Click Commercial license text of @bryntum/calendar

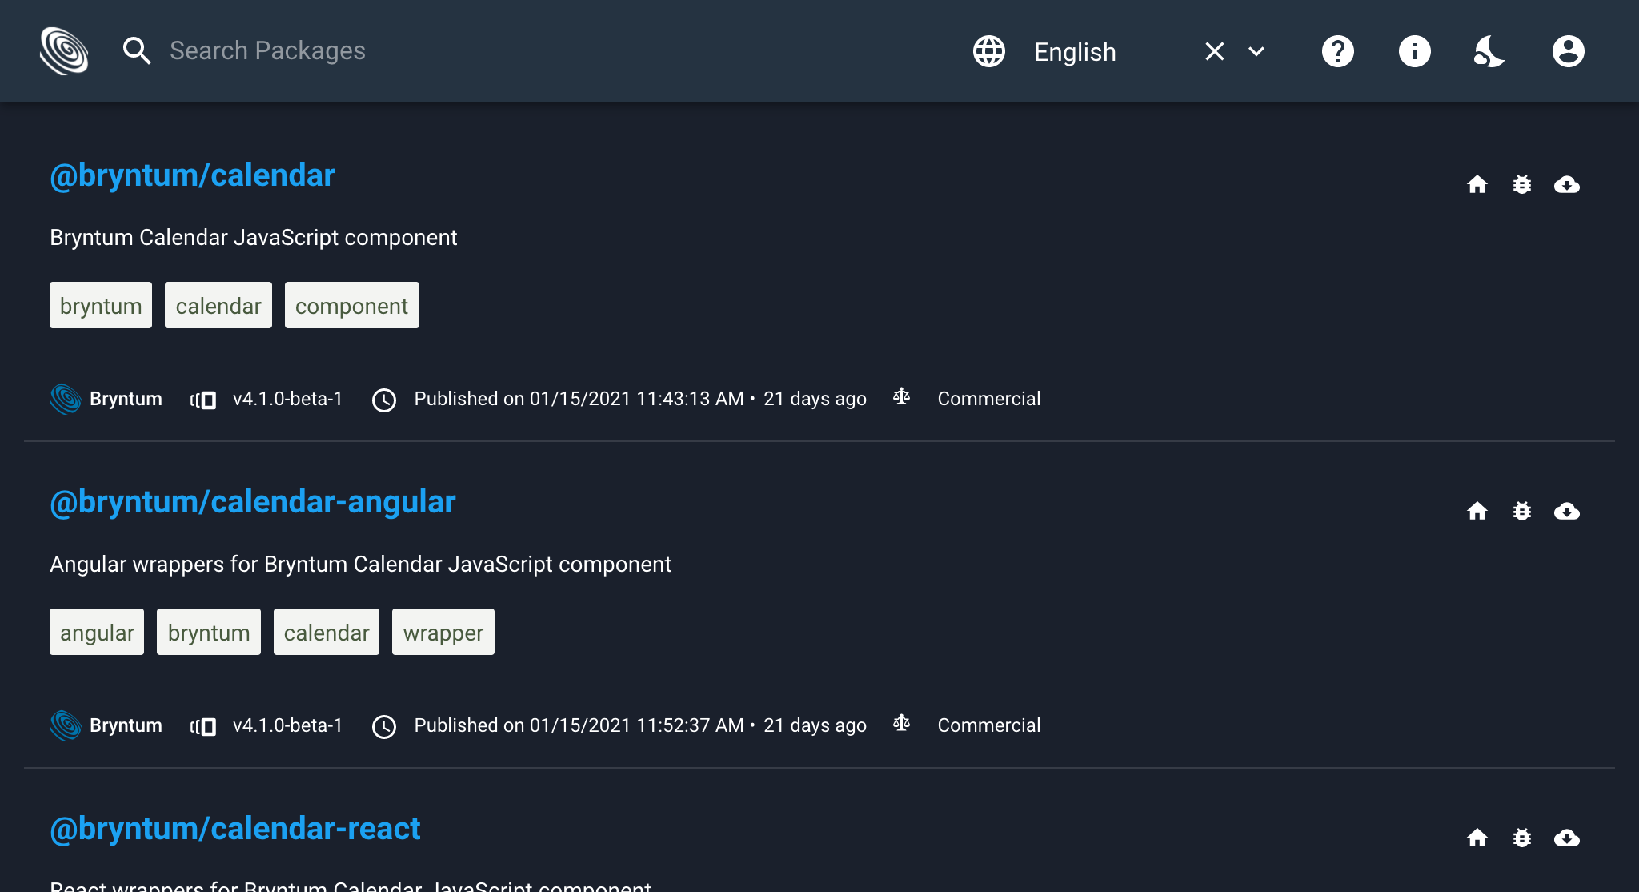[x=989, y=399]
